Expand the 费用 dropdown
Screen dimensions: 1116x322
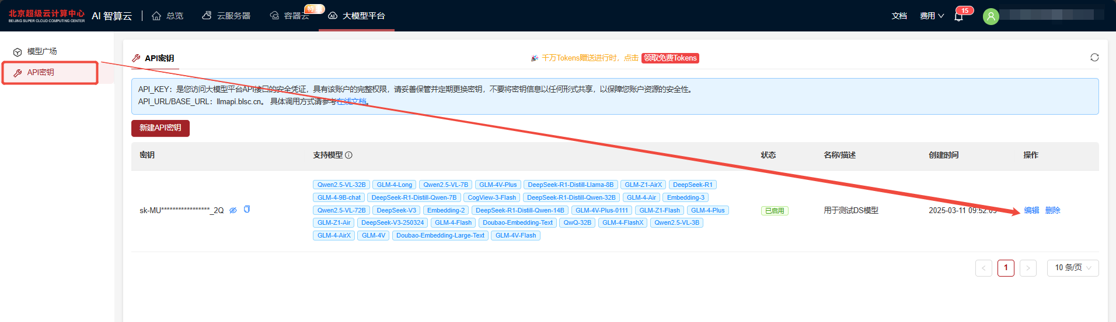932,16
